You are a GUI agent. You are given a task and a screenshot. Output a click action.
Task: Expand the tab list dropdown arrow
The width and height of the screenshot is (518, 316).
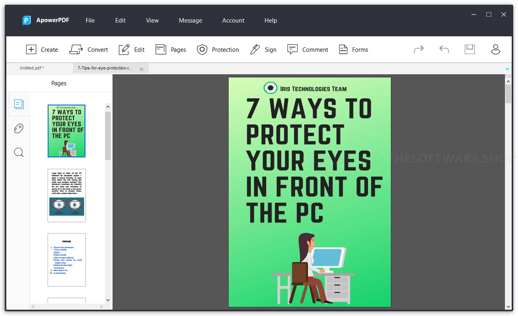[x=507, y=70]
